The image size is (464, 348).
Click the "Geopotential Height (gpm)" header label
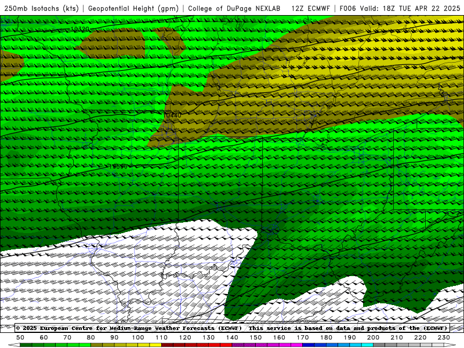[x=133, y=8]
